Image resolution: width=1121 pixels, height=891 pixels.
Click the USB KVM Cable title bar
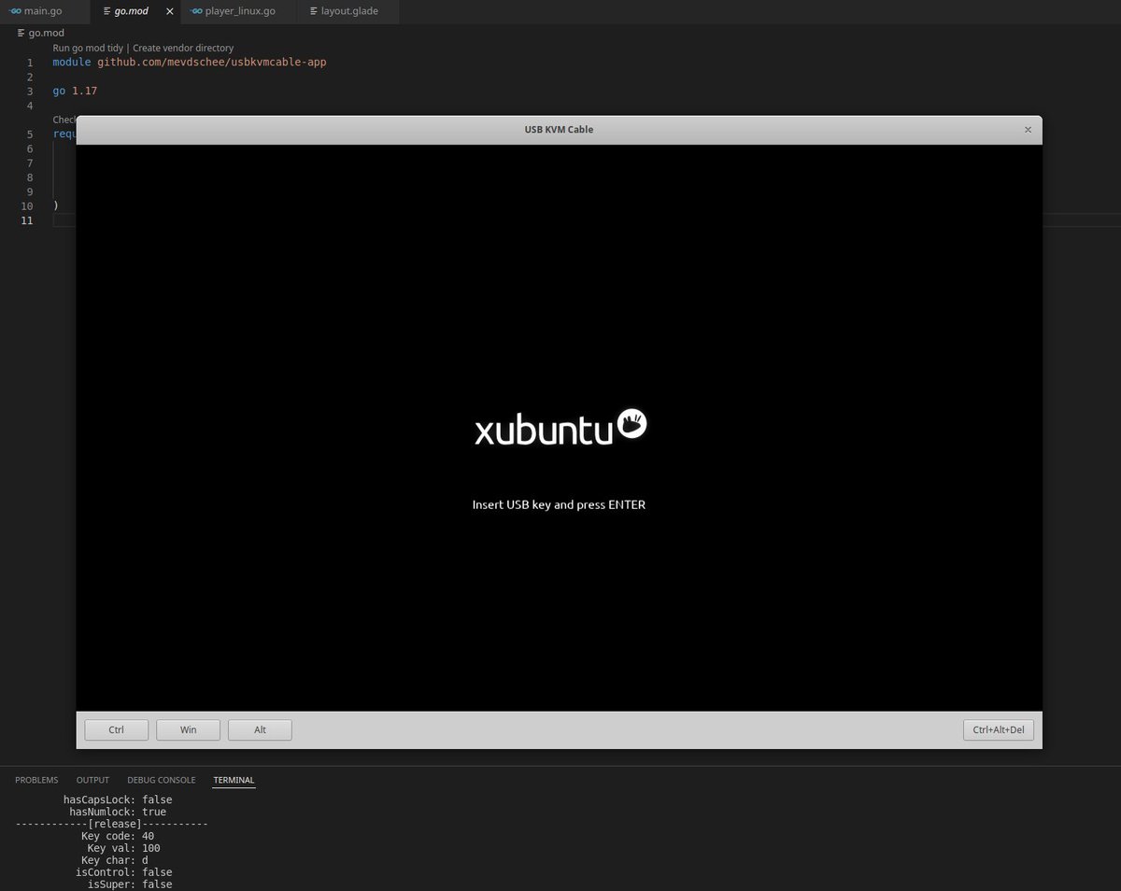(559, 130)
